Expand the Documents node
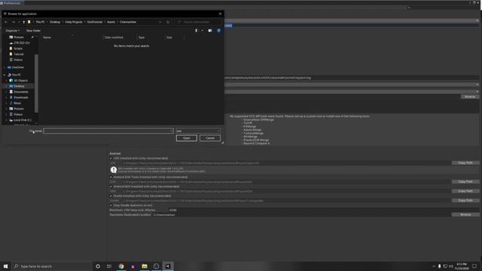Image resolution: width=482 pixels, height=271 pixels. click(7, 92)
